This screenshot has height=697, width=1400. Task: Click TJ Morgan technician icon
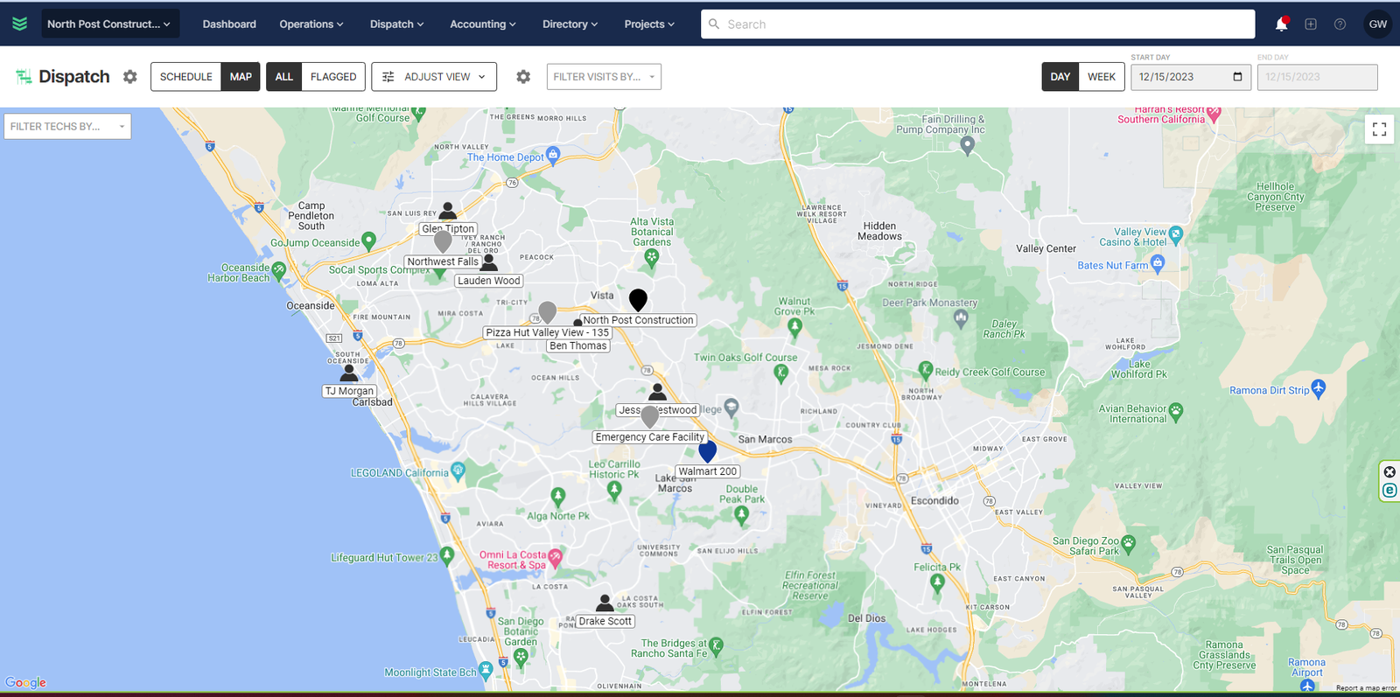349,373
